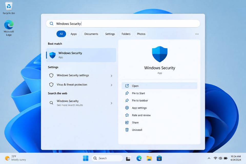The image size is (246, 164).
Task: Click the gear icon for App settings
Action: coord(127,108)
